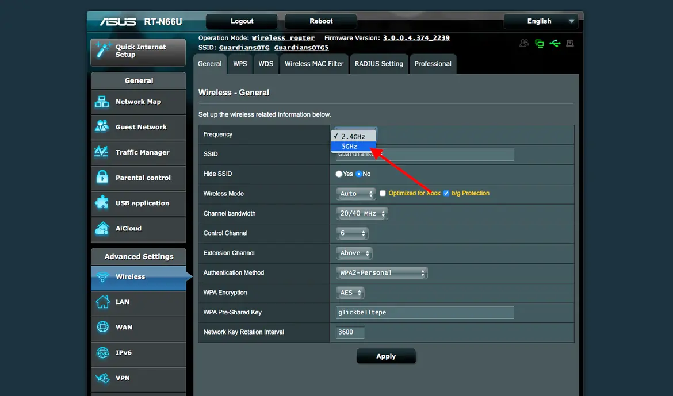Click the Quick Internet Setup wand icon
Viewport: 673px width, 396px height.
(x=103, y=50)
